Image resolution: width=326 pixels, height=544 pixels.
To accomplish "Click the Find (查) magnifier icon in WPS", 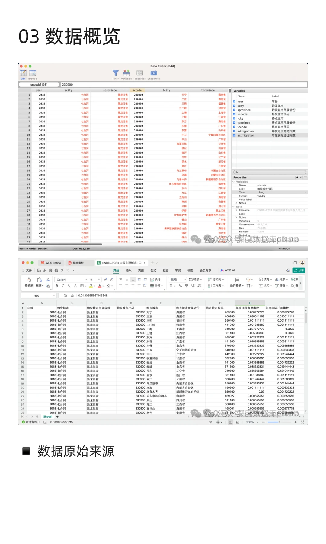I will click(293, 286).
